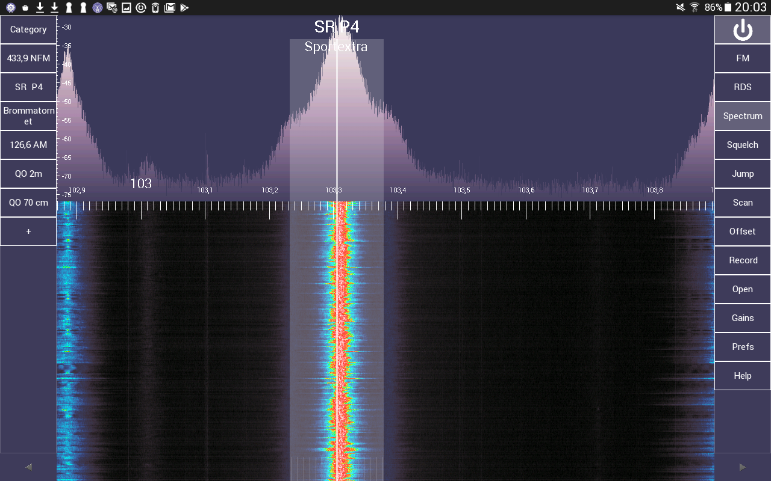The image size is (771, 481).
Task: Tap the -70 dB scale label
Action: pyautogui.click(x=67, y=176)
